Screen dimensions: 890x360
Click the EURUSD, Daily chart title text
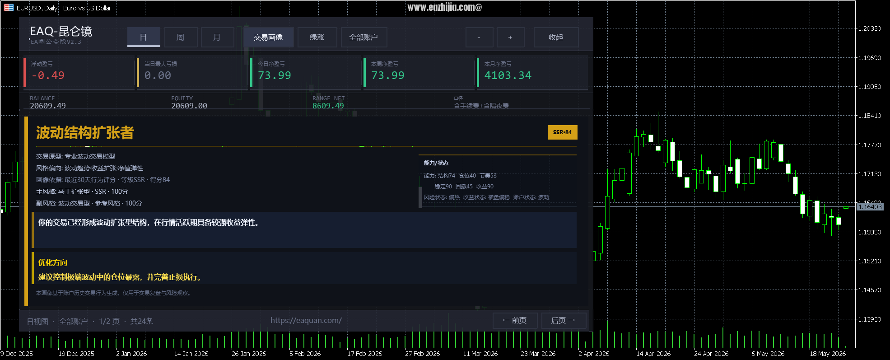(64, 8)
